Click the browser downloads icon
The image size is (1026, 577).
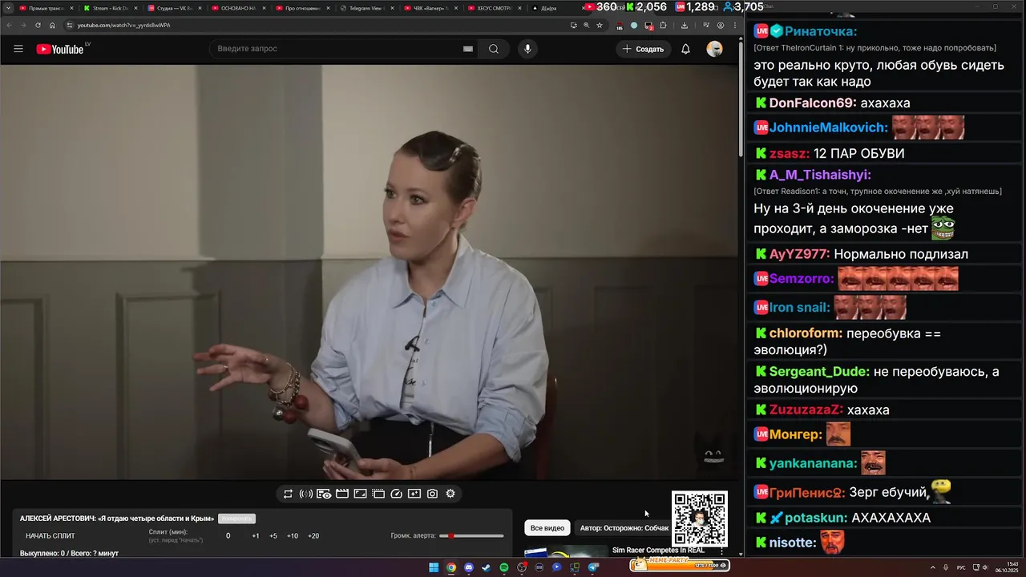pyautogui.click(x=684, y=25)
